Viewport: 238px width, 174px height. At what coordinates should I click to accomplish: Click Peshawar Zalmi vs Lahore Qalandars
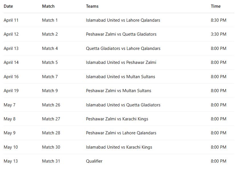point(121,133)
